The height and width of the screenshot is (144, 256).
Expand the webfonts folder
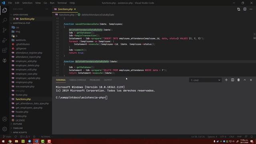pyautogui.click(x=20, y=40)
